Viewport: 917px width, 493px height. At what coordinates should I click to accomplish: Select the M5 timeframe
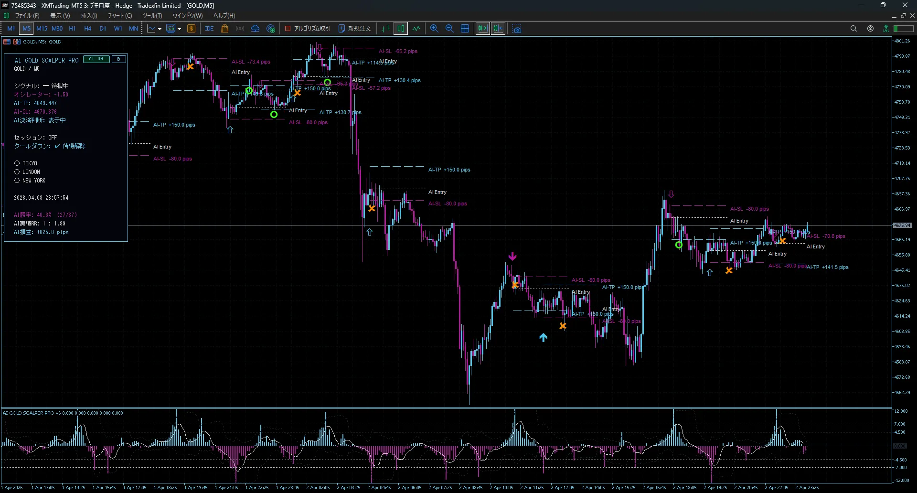[26, 29]
